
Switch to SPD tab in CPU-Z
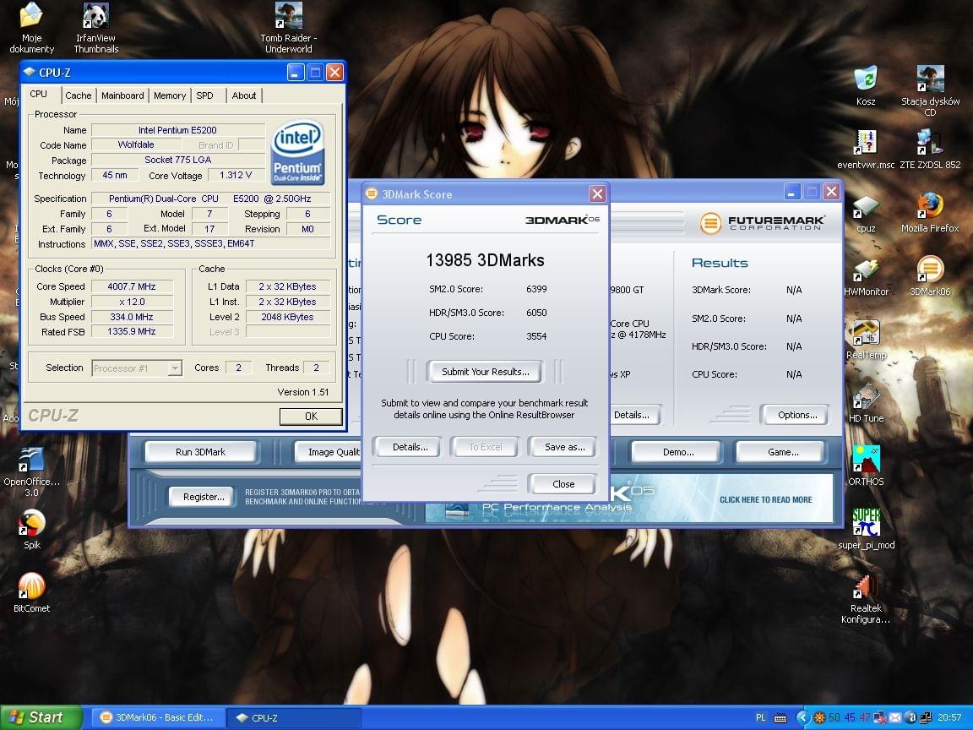click(204, 95)
